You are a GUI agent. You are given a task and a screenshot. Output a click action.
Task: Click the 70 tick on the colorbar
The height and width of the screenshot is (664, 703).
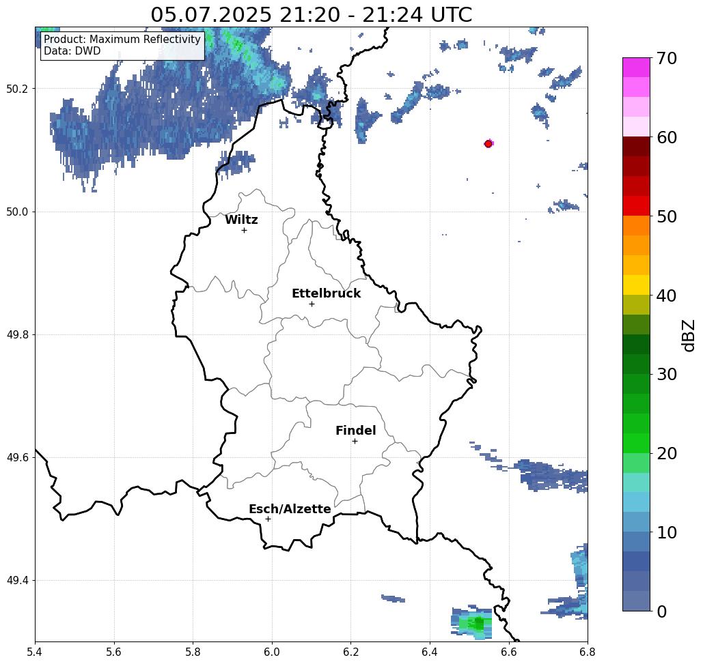coord(667,58)
